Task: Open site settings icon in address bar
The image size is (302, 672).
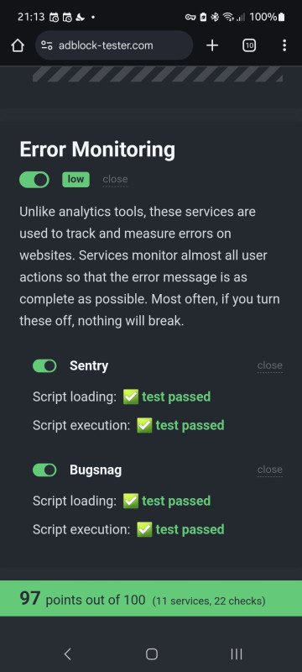Action: pyautogui.click(x=47, y=45)
